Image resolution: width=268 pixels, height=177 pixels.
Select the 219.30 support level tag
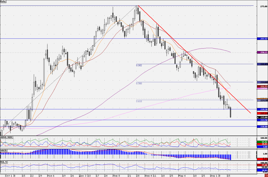pyautogui.click(x=262, y=109)
